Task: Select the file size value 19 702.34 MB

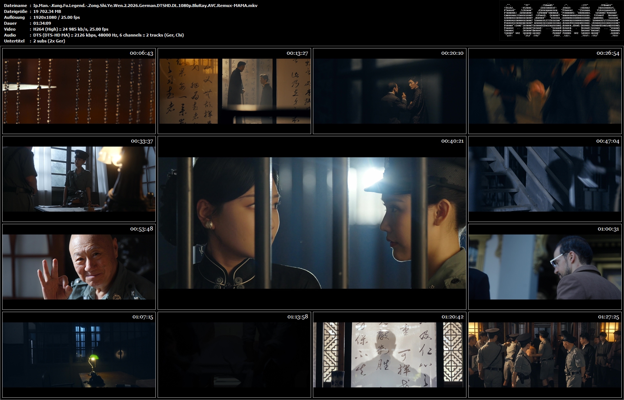Action: (47, 11)
